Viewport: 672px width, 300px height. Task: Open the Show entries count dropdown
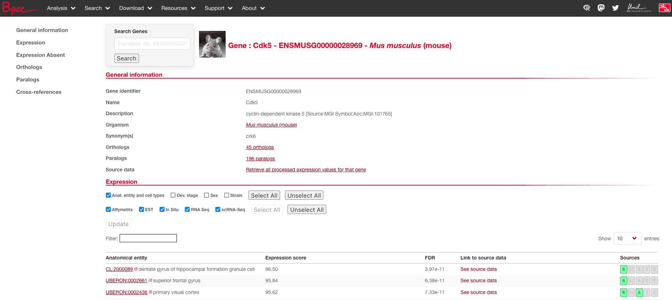pyautogui.click(x=627, y=239)
